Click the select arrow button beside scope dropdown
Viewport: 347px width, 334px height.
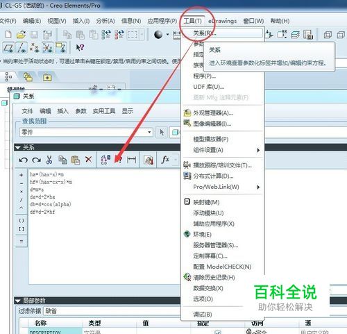click(x=162, y=133)
